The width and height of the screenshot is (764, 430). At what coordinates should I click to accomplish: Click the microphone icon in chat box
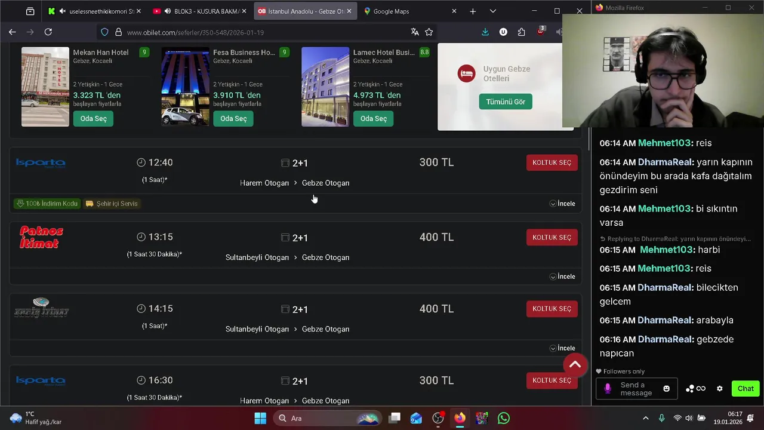(x=608, y=389)
